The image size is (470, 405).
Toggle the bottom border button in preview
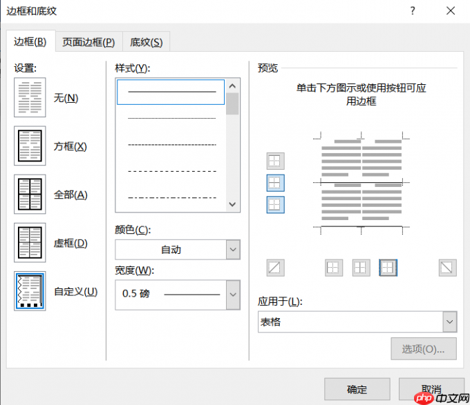[276, 205]
